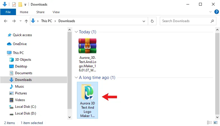This screenshot has width=220, height=126.
Task: Click the Properties quick access toolbar icon
Action: [14, 4]
